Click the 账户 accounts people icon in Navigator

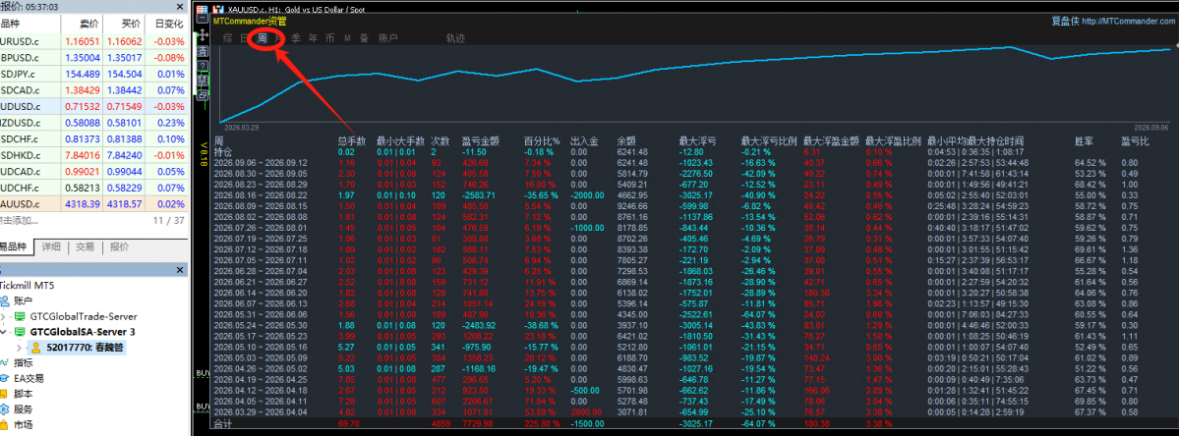(7, 300)
